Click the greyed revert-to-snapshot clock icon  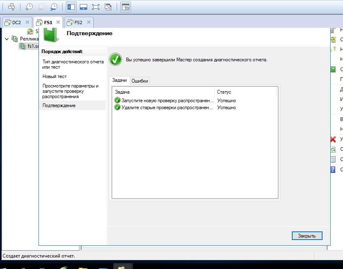(x=41, y=7)
